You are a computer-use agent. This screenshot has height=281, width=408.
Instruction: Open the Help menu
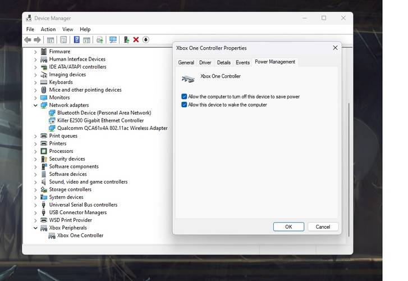click(85, 29)
